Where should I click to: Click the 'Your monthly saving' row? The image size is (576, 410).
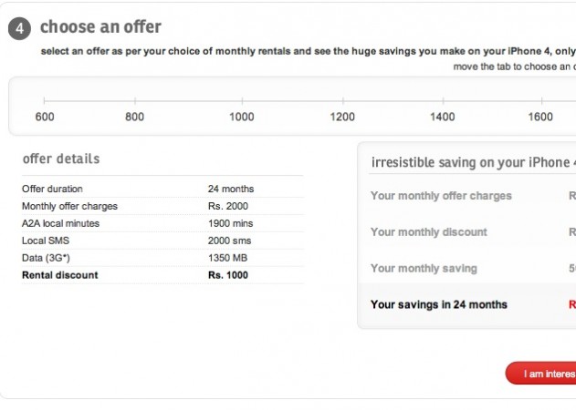pyautogui.click(x=424, y=269)
